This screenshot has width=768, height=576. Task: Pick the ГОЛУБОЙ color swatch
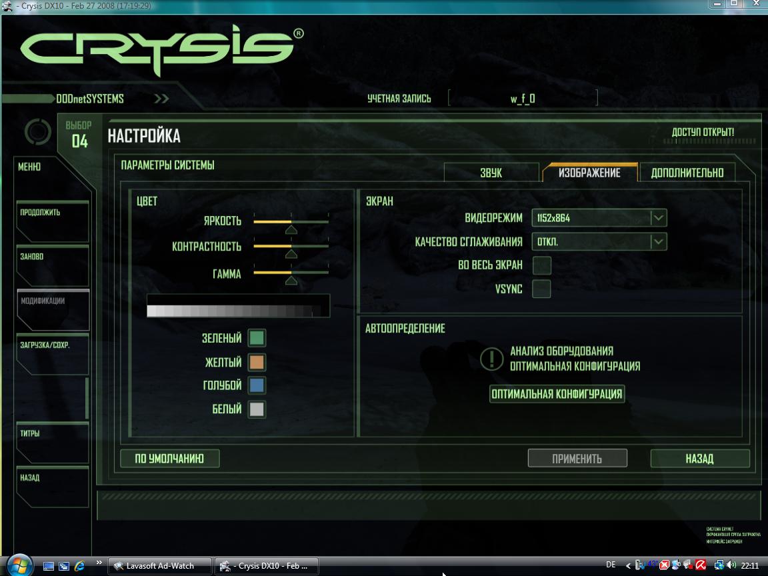(x=257, y=385)
